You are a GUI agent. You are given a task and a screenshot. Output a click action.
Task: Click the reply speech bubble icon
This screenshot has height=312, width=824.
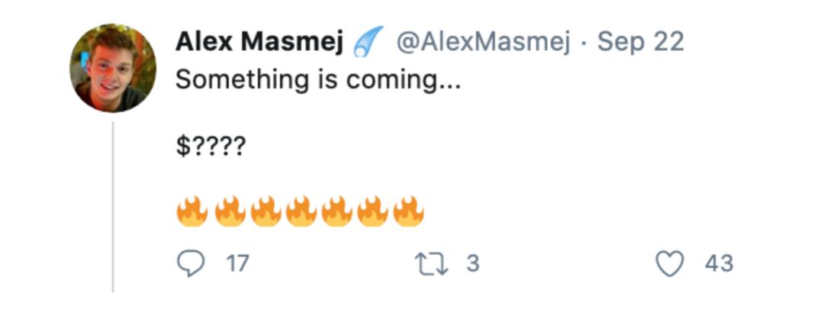click(190, 263)
